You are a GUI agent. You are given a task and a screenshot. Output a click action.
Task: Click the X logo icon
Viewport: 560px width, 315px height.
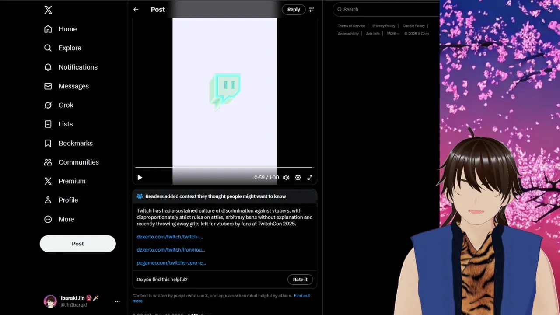pos(48,10)
